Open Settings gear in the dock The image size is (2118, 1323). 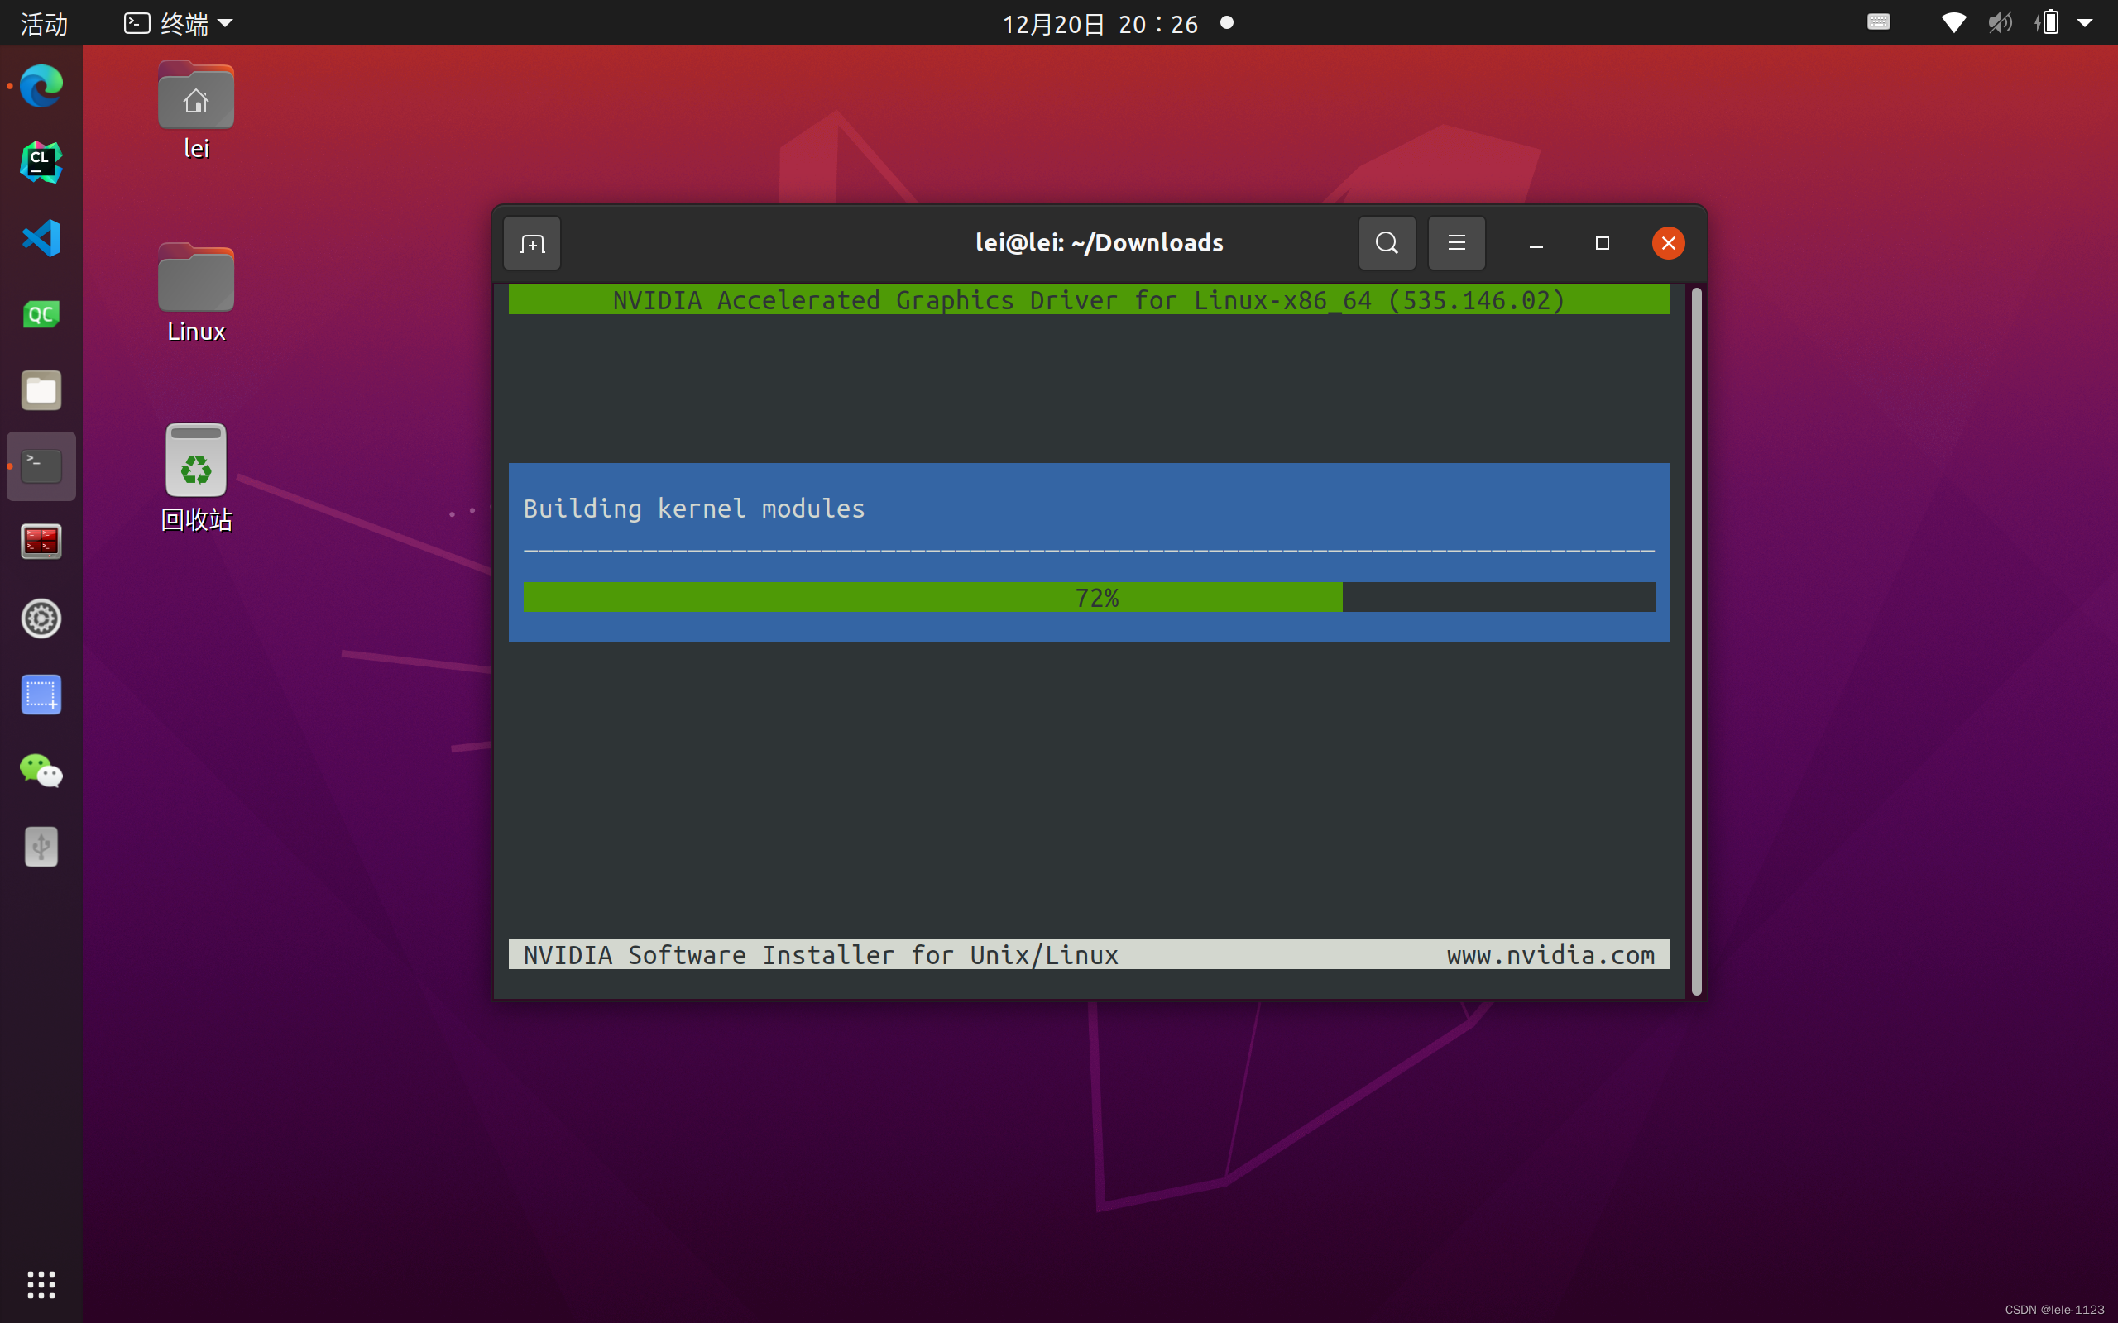41,619
